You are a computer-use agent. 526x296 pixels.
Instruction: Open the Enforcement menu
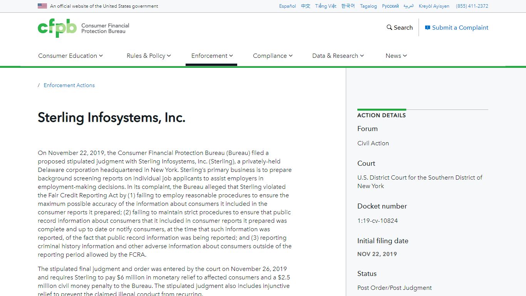click(212, 55)
